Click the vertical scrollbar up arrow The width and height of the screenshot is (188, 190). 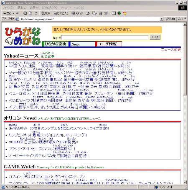185,24
